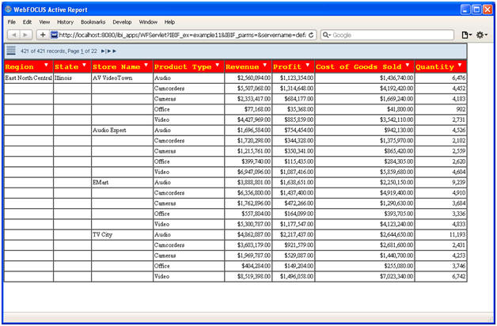The width and height of the screenshot is (497, 326).
Task: Click profit value $164,099.00
Action: [x=298, y=214]
